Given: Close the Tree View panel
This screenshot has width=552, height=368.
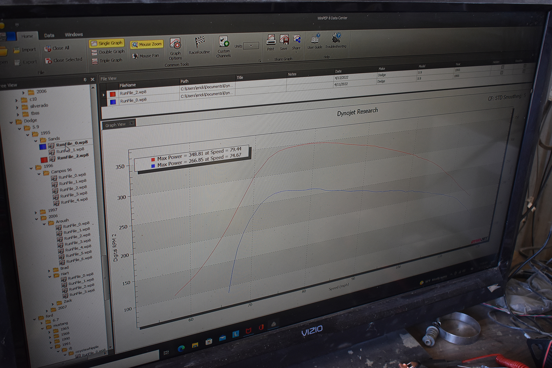Looking at the screenshot, I should coord(93,79).
